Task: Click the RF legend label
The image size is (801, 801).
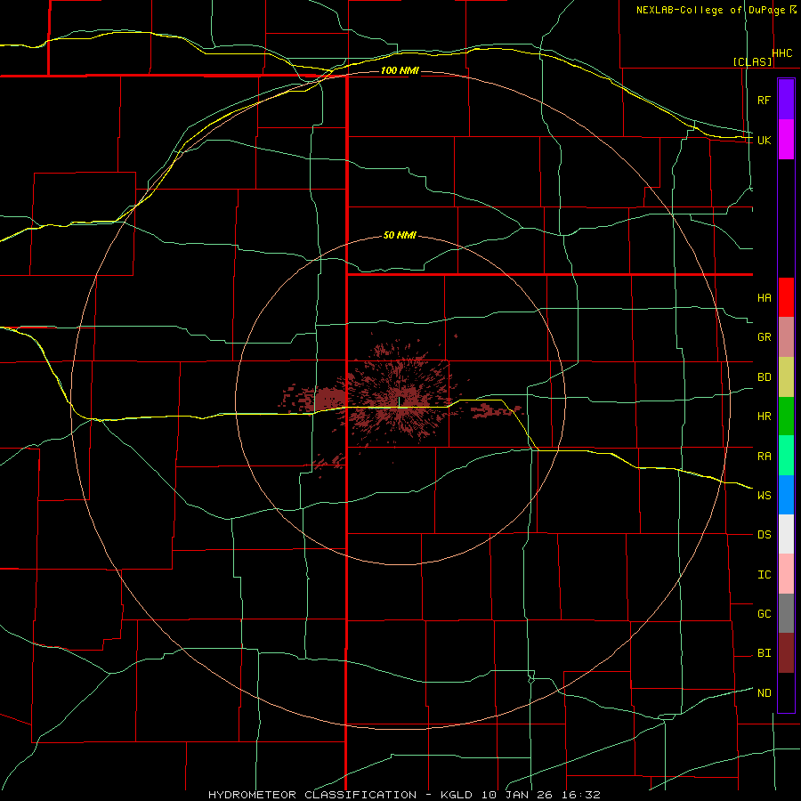Action: point(764,100)
